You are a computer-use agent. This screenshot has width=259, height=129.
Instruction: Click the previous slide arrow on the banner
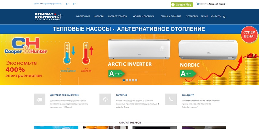click(x=6, y=55)
